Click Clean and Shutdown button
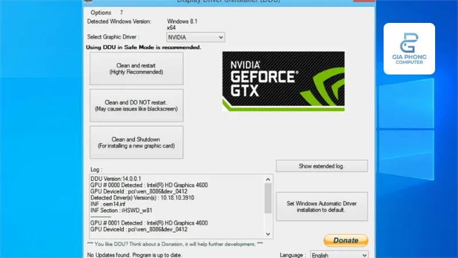 [x=136, y=142]
